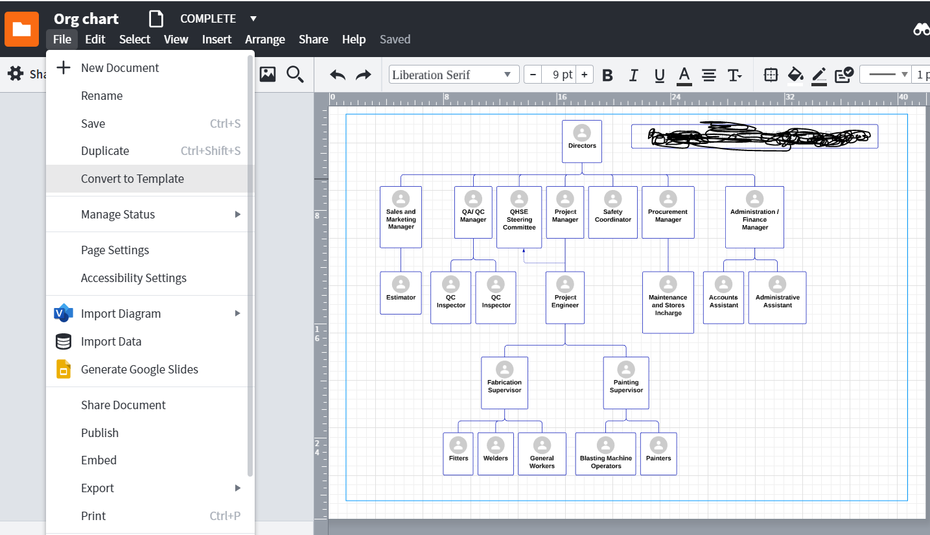Open Accessibility Settings
This screenshot has width=930, height=535.
147,278
